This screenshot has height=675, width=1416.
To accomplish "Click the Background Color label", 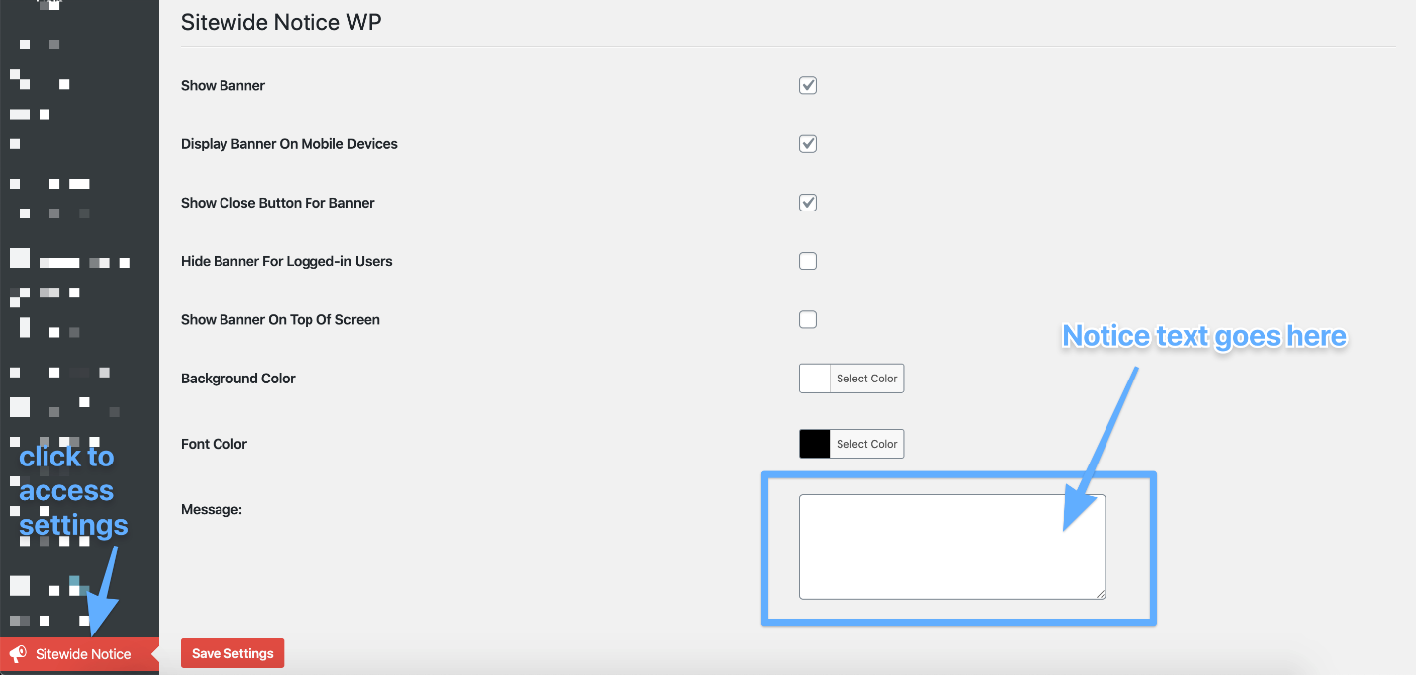I will point(238,379).
